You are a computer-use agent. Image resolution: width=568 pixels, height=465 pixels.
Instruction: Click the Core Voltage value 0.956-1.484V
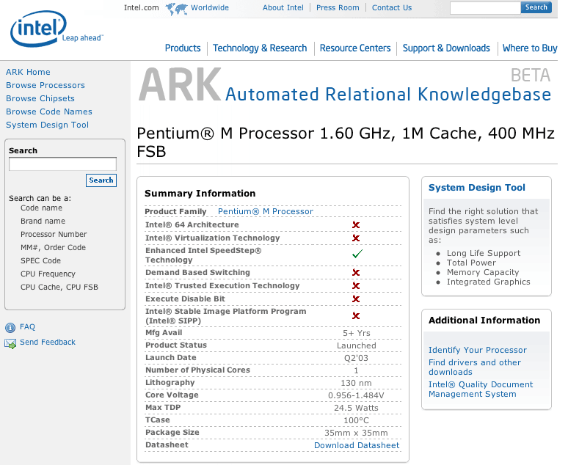pos(356,395)
